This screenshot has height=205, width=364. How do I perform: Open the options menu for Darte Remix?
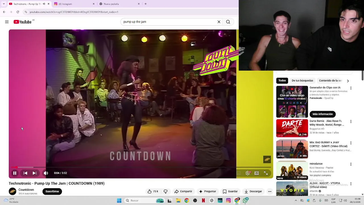[351, 122]
